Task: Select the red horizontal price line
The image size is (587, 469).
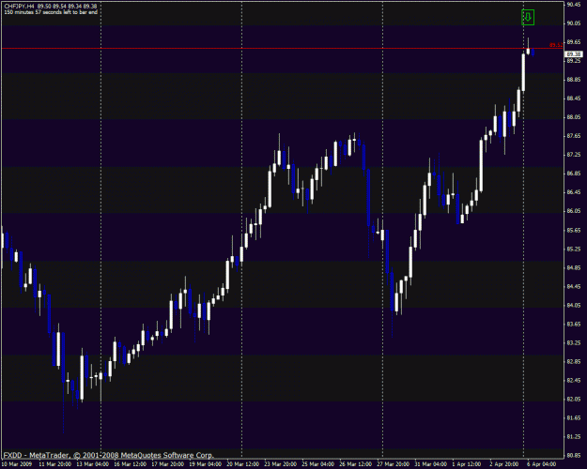Action: point(282,48)
